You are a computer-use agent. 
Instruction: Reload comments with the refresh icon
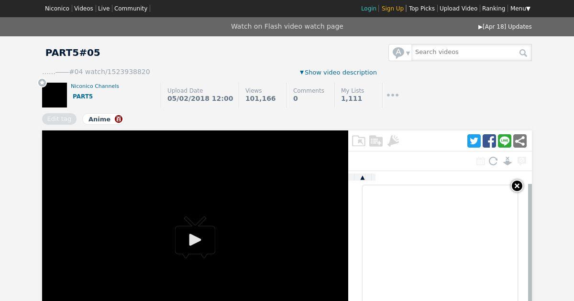493,161
